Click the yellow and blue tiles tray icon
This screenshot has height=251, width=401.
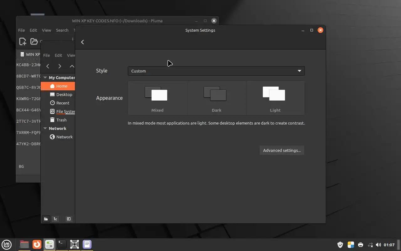[351, 245]
